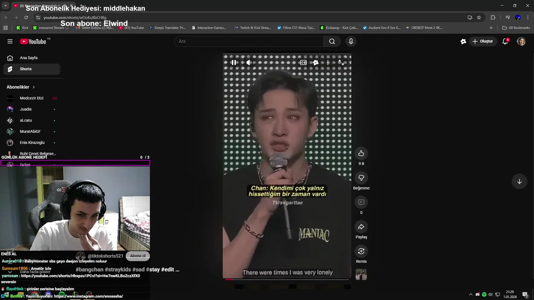Go back in Chrome

[6, 17]
